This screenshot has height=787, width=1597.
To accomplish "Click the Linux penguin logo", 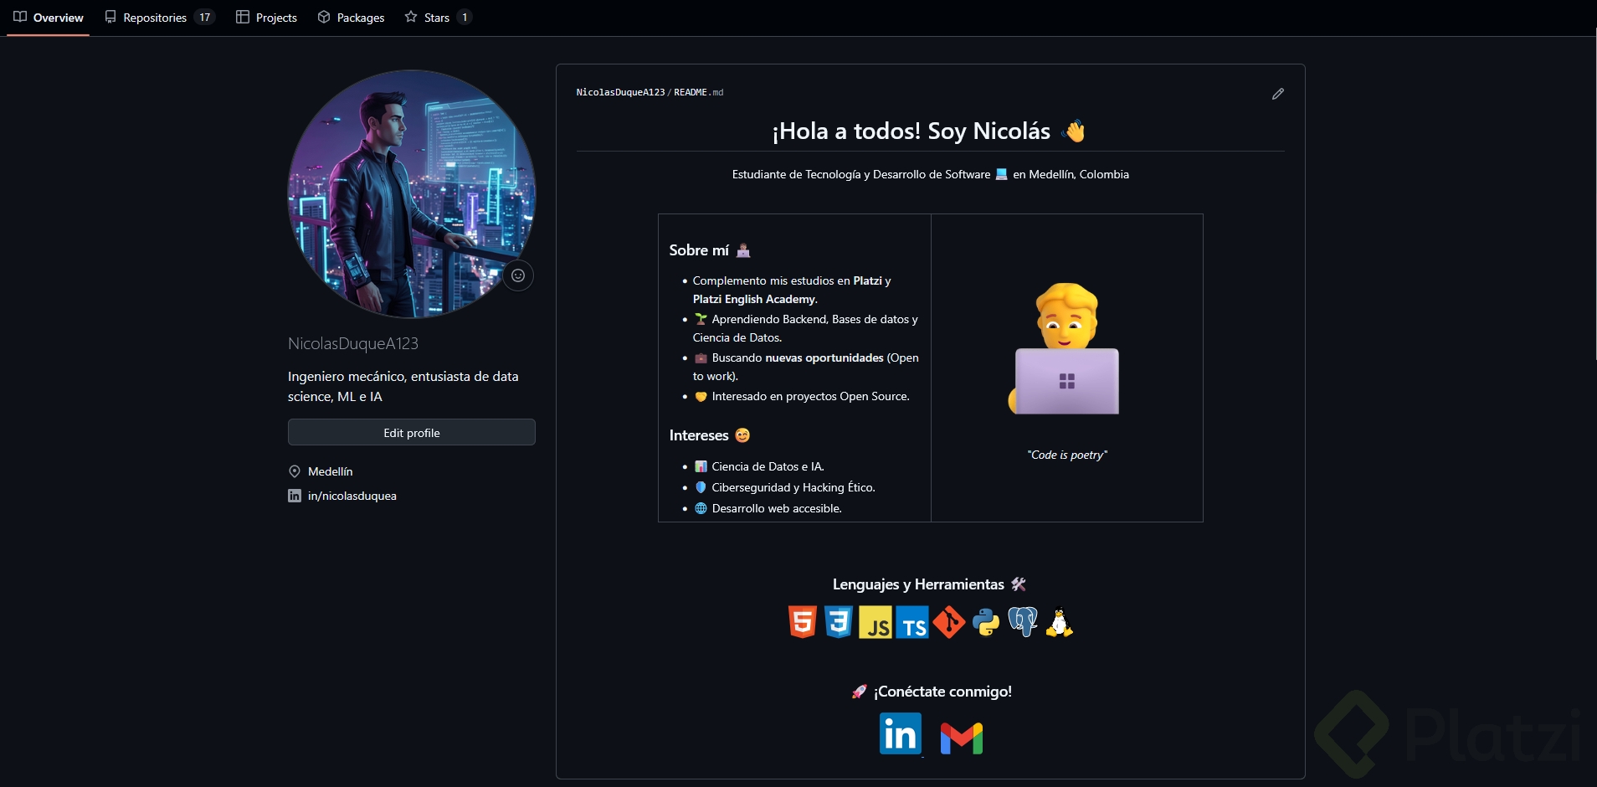I will tap(1060, 622).
